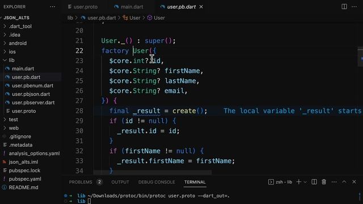Split the editor right
Screen dimensions: 363x204
click(x=344, y=7)
